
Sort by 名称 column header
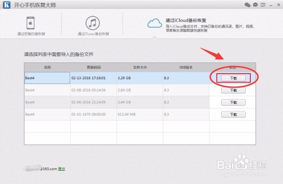click(47, 67)
